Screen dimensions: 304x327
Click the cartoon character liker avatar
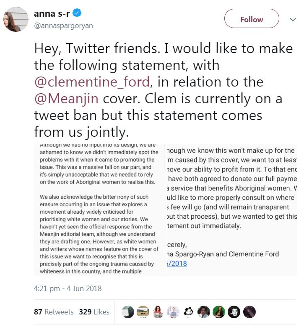tap(189, 312)
